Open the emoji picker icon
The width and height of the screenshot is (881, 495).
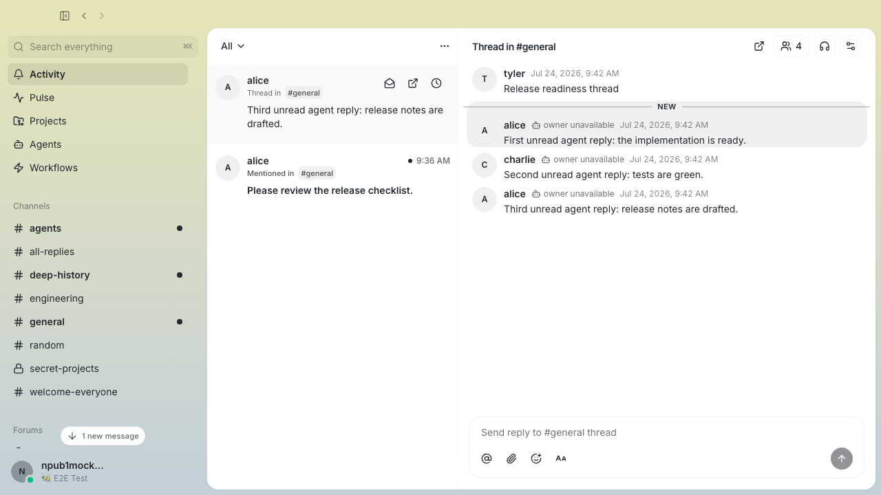(x=536, y=459)
